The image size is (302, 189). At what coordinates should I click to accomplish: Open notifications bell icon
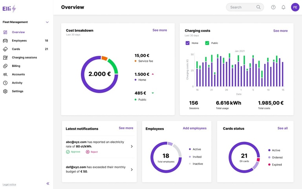(x=283, y=7)
